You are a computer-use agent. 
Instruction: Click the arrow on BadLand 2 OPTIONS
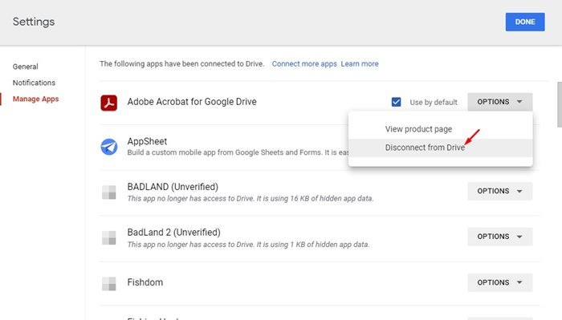point(519,237)
